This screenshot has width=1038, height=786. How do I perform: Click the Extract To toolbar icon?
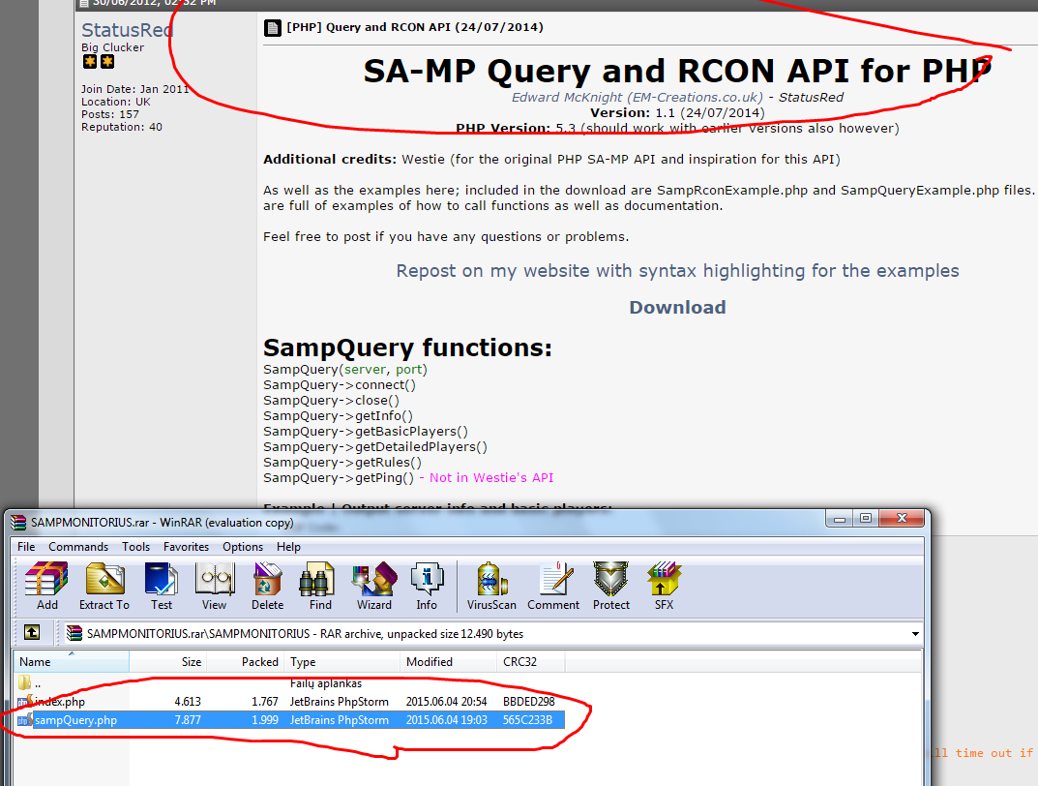(104, 586)
